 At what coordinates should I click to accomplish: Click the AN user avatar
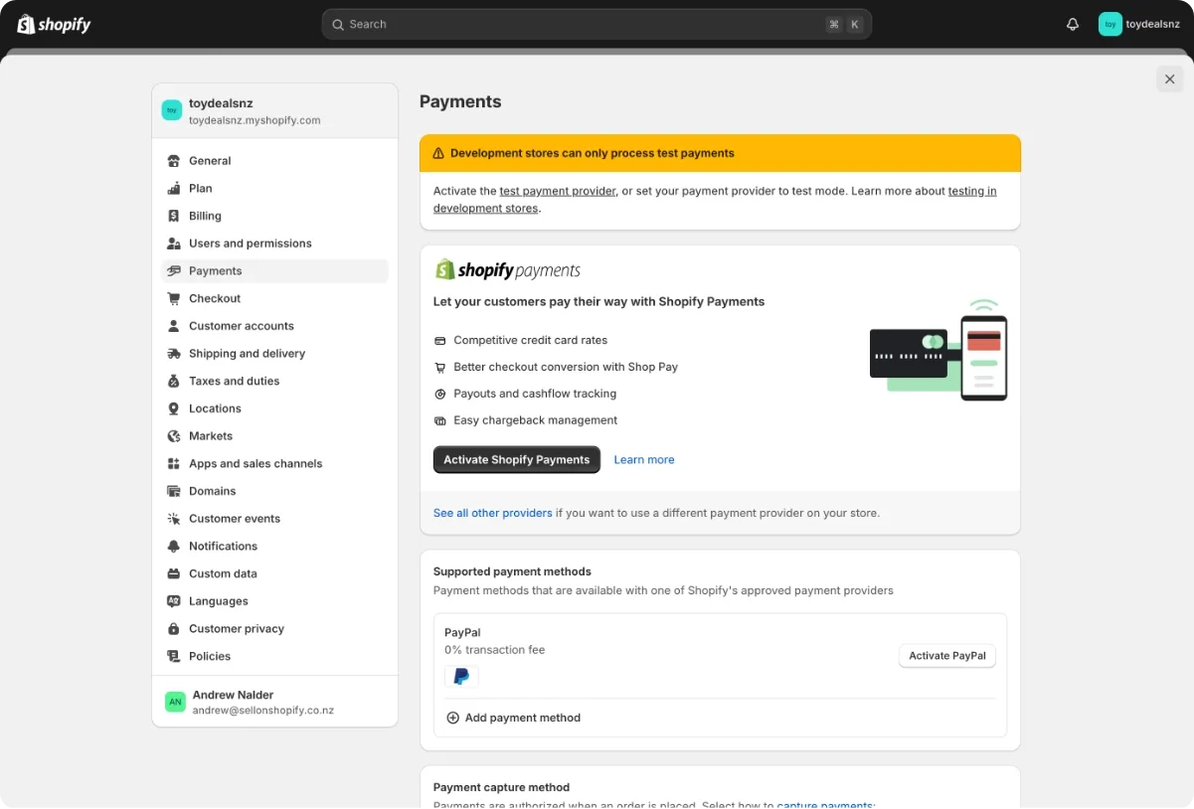pos(175,702)
